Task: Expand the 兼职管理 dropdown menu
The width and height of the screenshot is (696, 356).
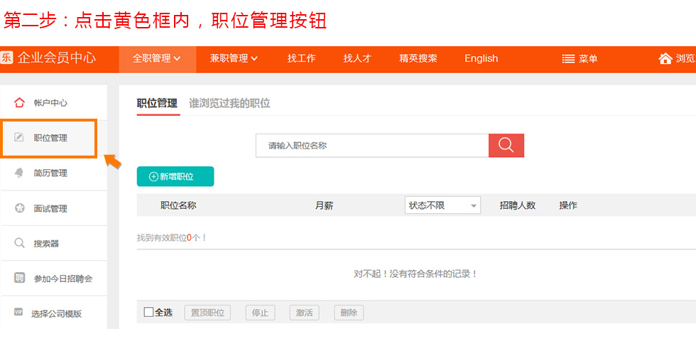Action: (x=234, y=58)
